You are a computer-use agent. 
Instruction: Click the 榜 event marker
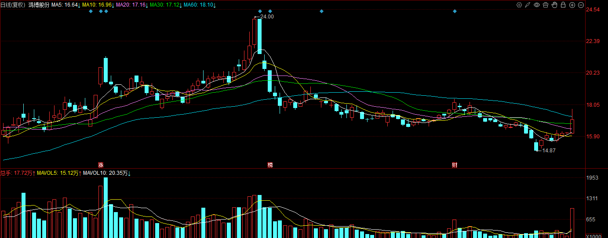pos(270,165)
